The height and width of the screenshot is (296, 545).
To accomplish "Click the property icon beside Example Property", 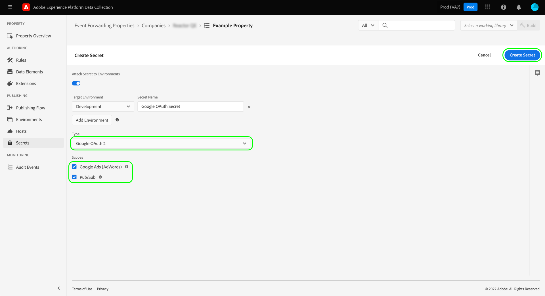I will [207, 25].
